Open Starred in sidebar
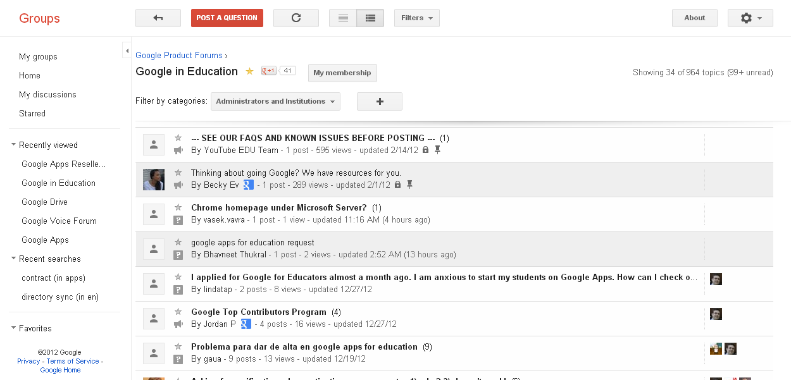Image resolution: width=791 pixels, height=380 pixels. 32,113
